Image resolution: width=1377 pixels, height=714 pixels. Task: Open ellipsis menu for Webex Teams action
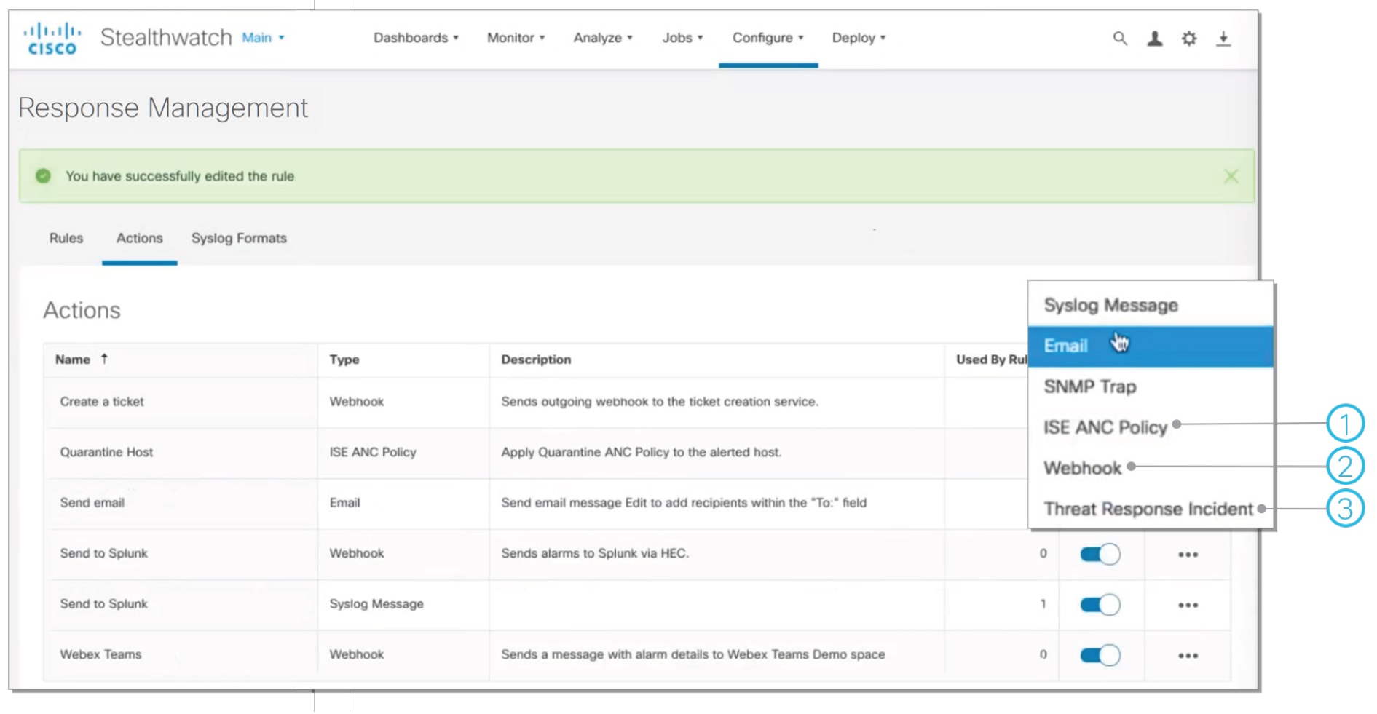coord(1188,656)
